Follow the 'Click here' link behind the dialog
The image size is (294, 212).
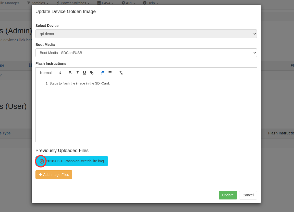pyautogui.click(x=24, y=40)
